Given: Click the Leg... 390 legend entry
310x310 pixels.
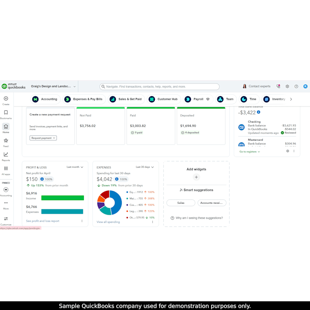Looking at the screenshot, I should pos(140,211).
